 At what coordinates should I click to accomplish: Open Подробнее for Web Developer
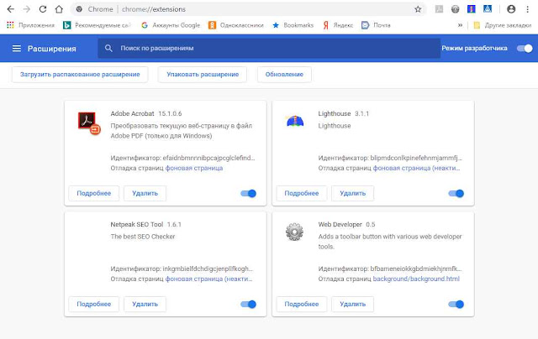302,304
